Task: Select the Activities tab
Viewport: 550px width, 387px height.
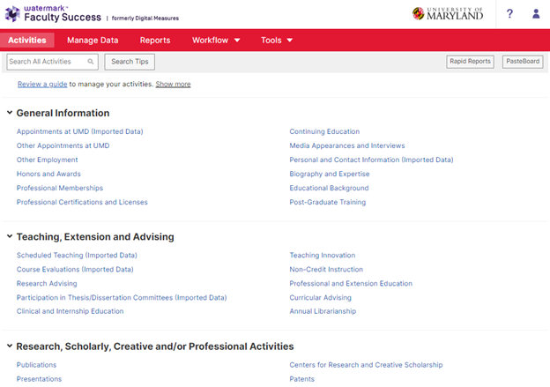Action: 27,41
